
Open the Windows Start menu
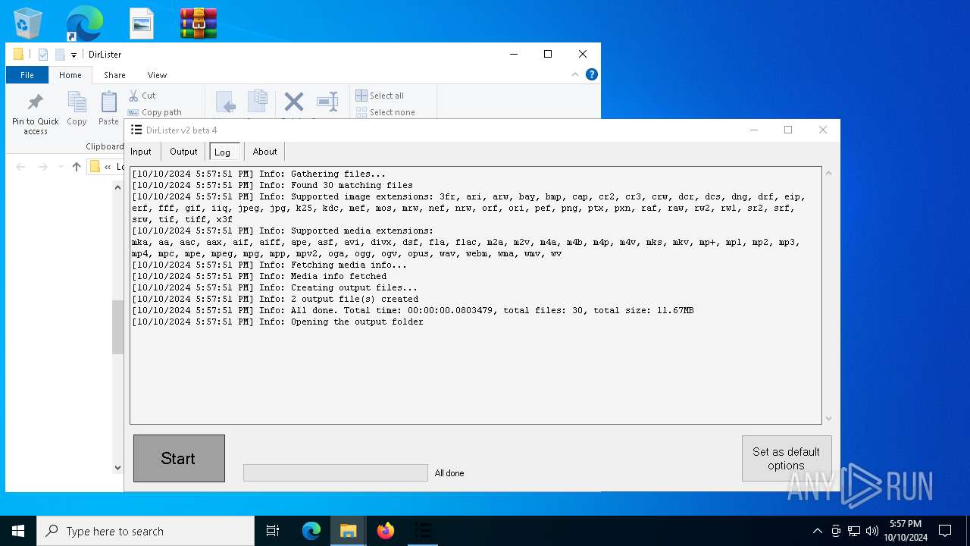click(18, 531)
